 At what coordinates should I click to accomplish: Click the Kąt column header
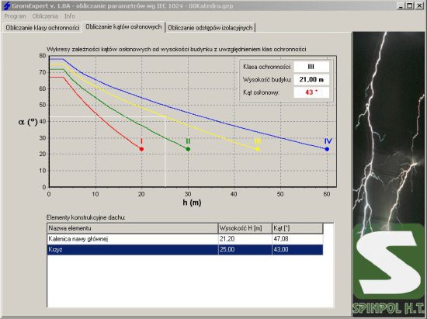pyautogui.click(x=297, y=228)
